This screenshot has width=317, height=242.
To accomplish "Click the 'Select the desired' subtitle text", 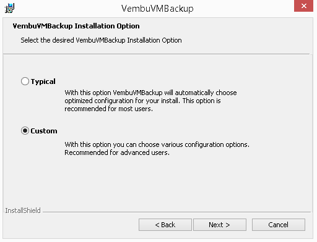I will [x=101, y=40].
